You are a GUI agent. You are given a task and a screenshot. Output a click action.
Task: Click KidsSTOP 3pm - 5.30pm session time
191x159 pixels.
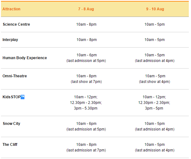pyautogui.click(x=86, y=108)
